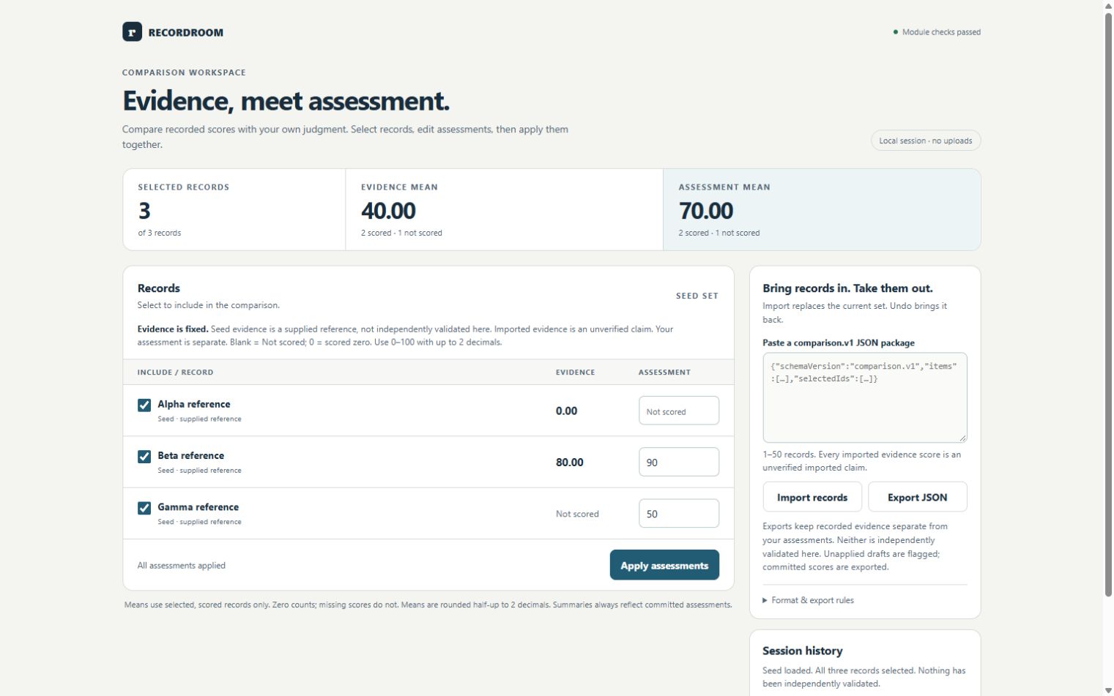Click the page's vertical scrollbar thumb
Screen dimensions: 1114x696
(x=1108, y=304)
